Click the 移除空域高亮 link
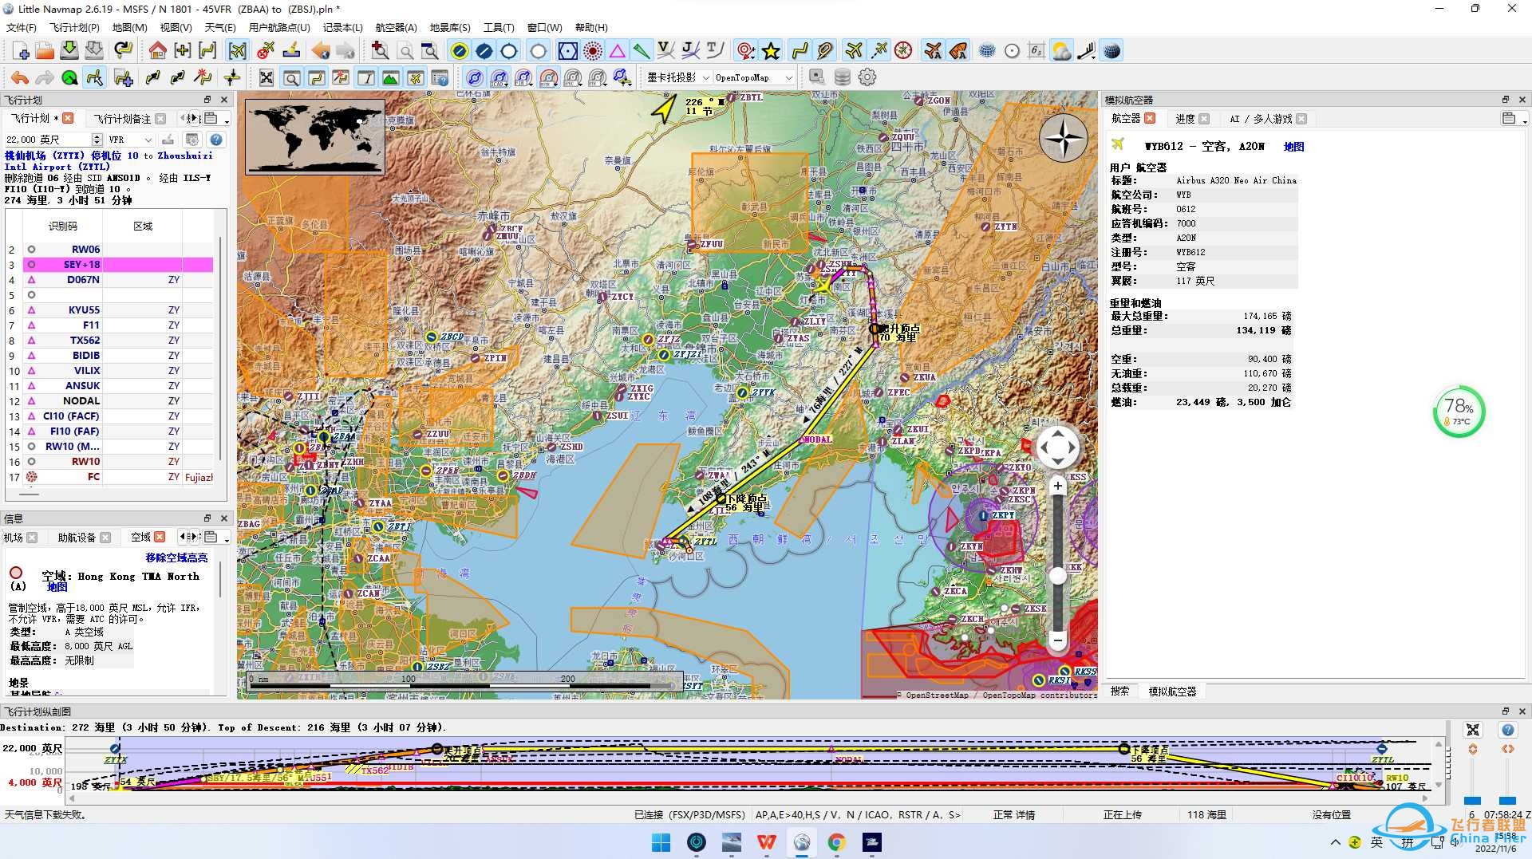This screenshot has height=859, width=1532. tap(176, 558)
